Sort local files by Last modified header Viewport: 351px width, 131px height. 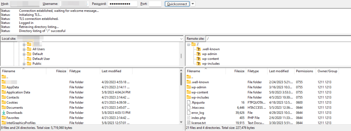[116, 71]
